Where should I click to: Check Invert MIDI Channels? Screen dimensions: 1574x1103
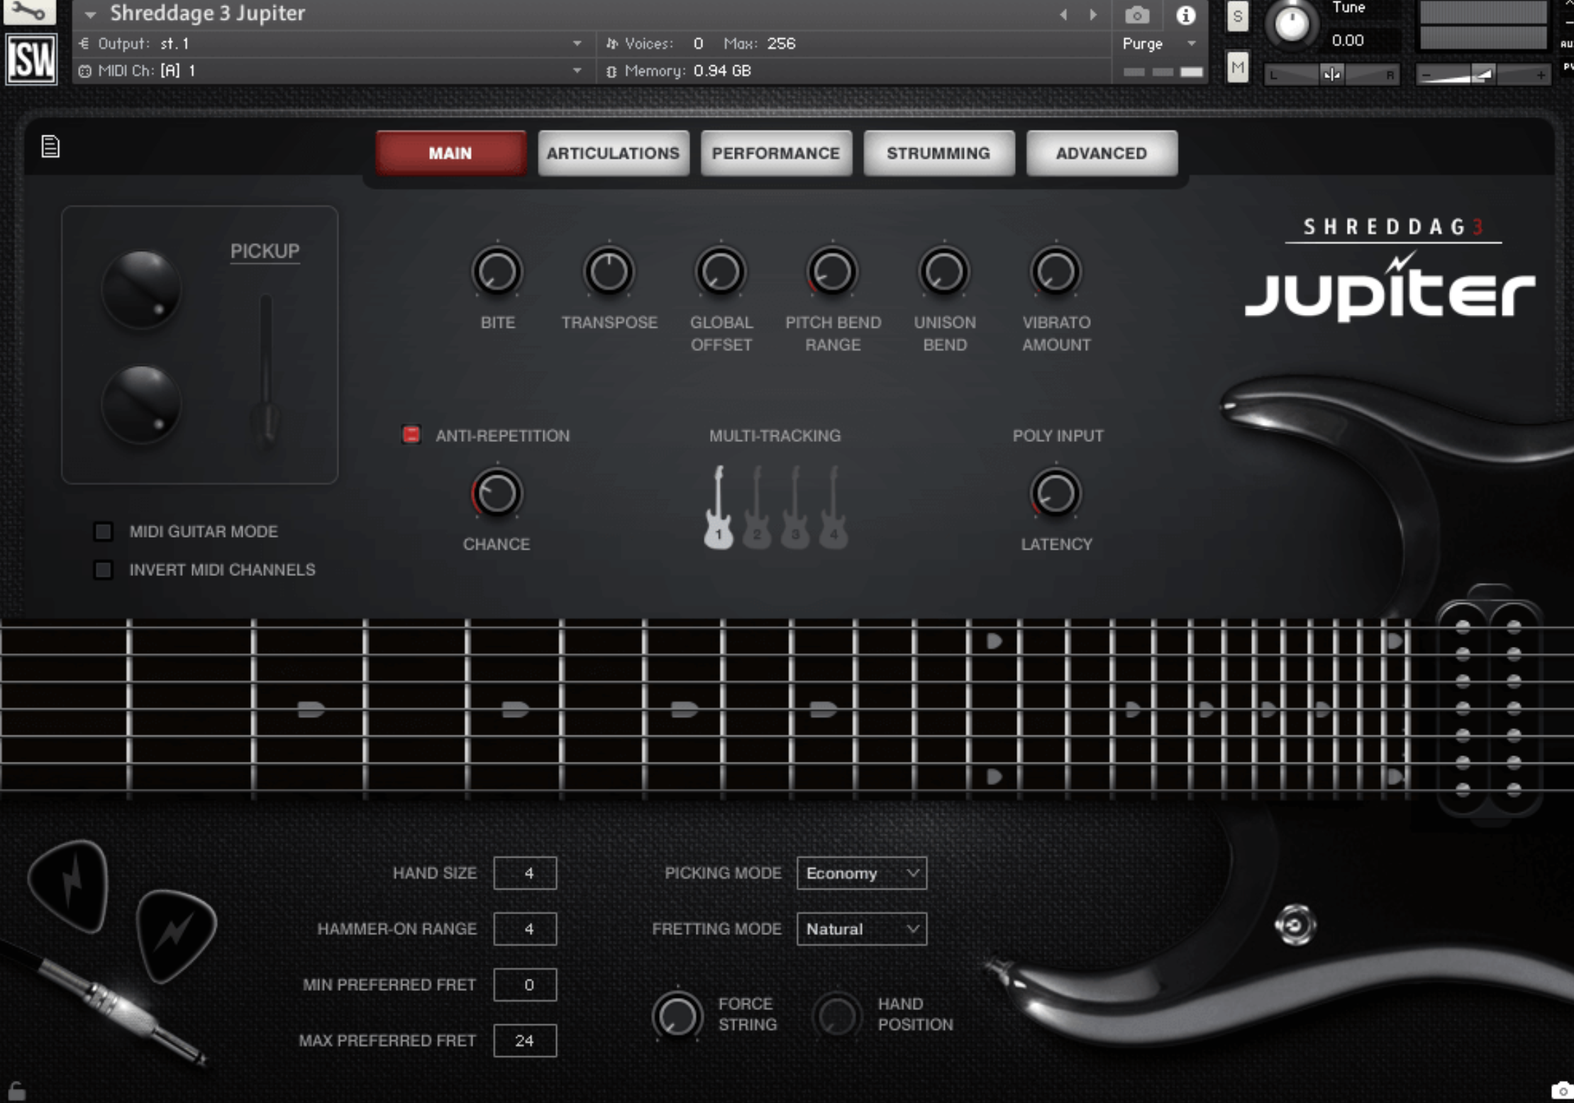(103, 569)
